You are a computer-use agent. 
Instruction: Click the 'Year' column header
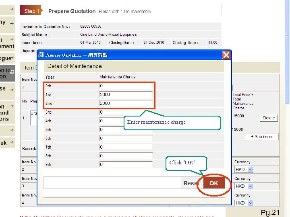[50, 77]
